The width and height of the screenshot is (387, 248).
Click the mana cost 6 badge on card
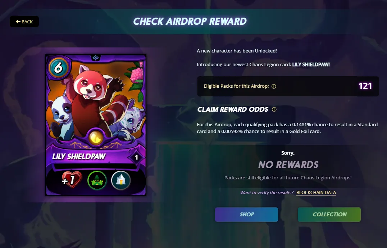[x=59, y=67]
